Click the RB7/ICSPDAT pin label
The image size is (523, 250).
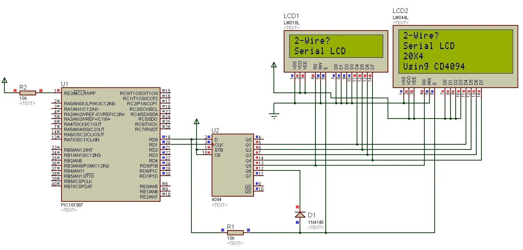point(78,186)
